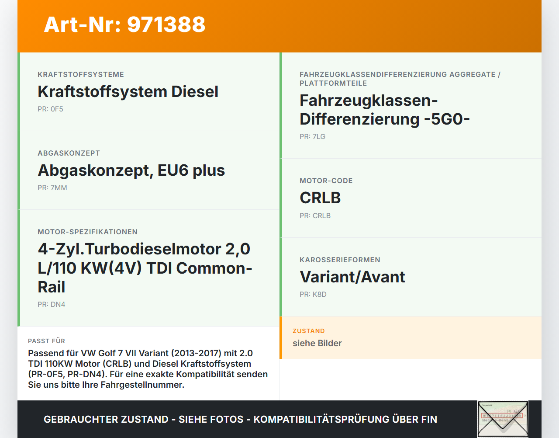
Task: Click the Kompatibilitätsprüfung über FIN footer banner
Action: click(x=240, y=419)
